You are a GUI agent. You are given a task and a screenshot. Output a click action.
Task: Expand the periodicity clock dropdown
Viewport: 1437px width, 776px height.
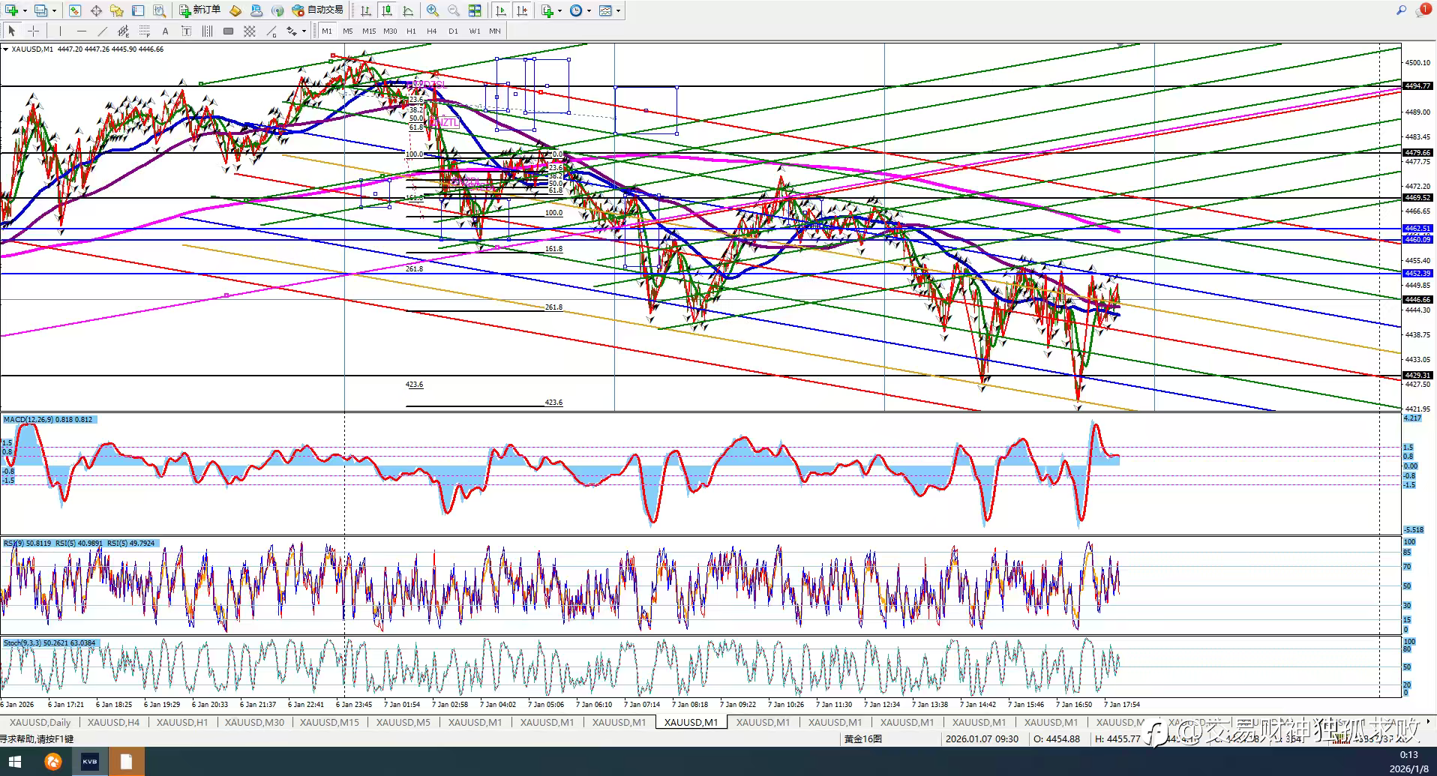pos(589,10)
